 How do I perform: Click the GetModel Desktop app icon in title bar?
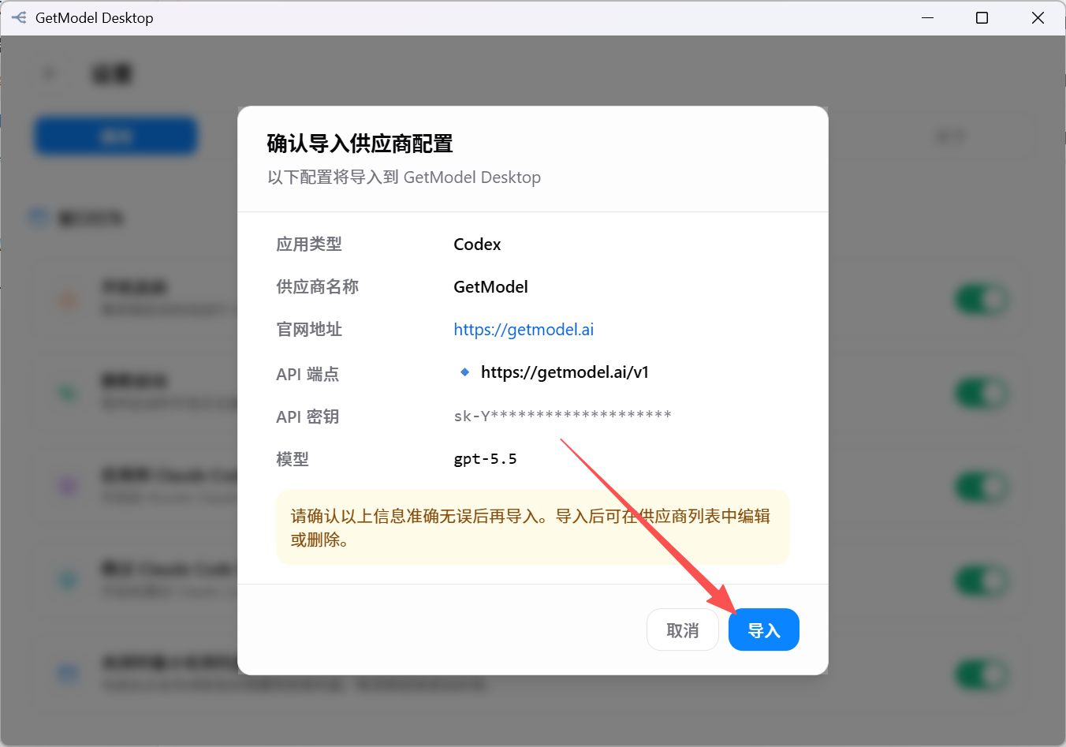click(x=19, y=17)
